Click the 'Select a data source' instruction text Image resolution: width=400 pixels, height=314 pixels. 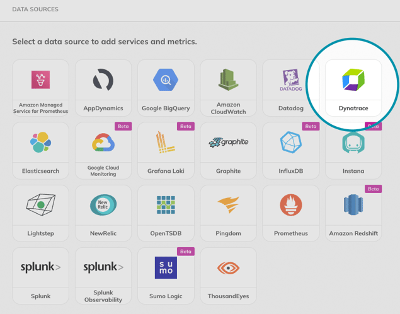click(105, 42)
